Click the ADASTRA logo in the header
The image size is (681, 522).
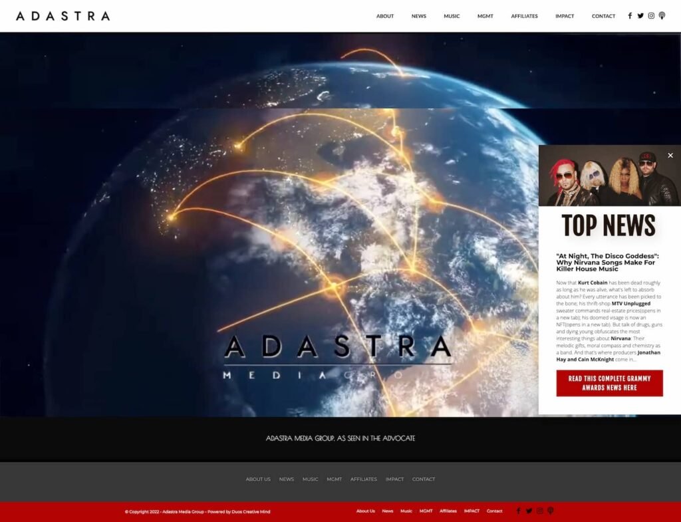click(63, 16)
